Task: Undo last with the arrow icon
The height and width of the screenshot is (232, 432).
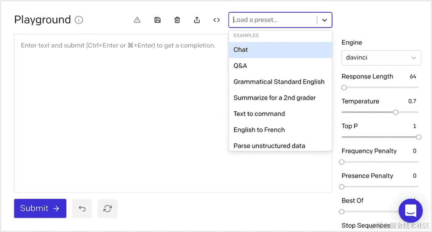Action: 82,209
